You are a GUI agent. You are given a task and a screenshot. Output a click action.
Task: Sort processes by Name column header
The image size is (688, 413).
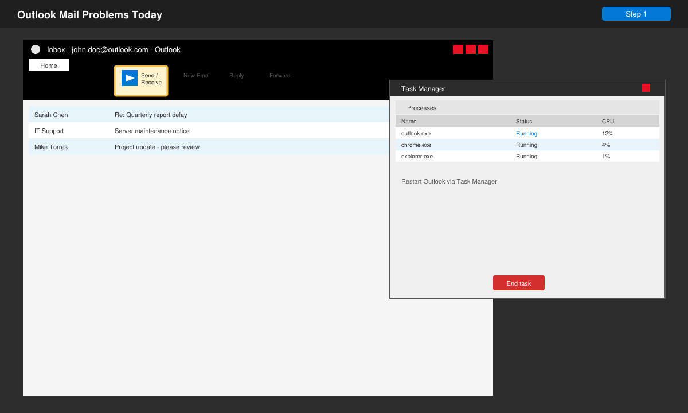(x=409, y=122)
